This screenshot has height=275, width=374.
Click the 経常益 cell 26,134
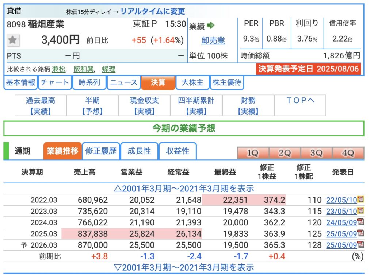tap(189, 234)
